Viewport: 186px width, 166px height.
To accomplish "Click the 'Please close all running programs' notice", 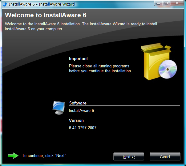I will click(x=100, y=69).
